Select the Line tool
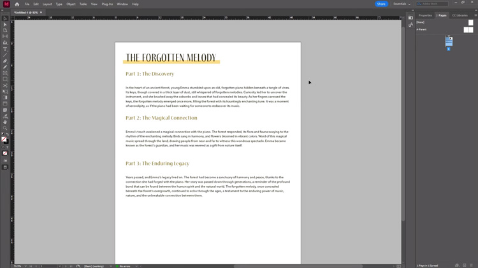The width and height of the screenshot is (478, 268). coord(5,55)
